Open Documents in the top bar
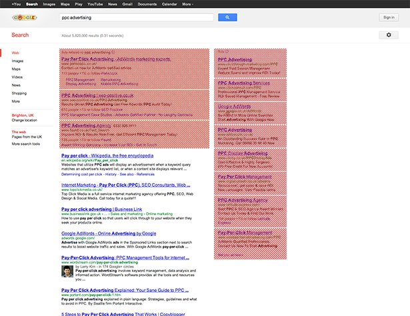Image resolution: width=410 pixels, height=316 pixels. [x=147, y=4]
